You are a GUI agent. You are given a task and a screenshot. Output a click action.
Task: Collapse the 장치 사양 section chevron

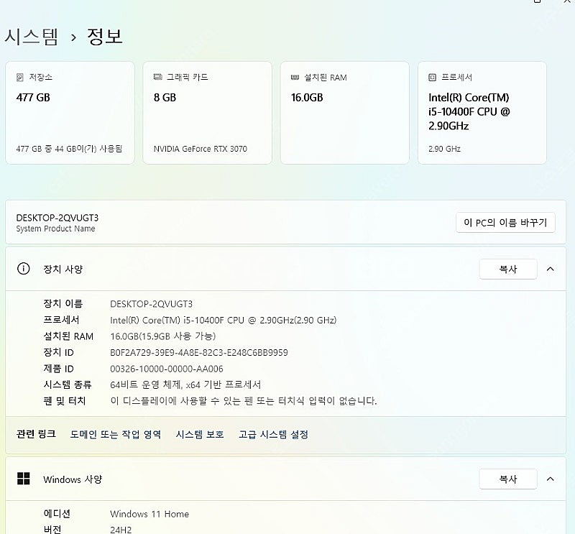click(551, 270)
